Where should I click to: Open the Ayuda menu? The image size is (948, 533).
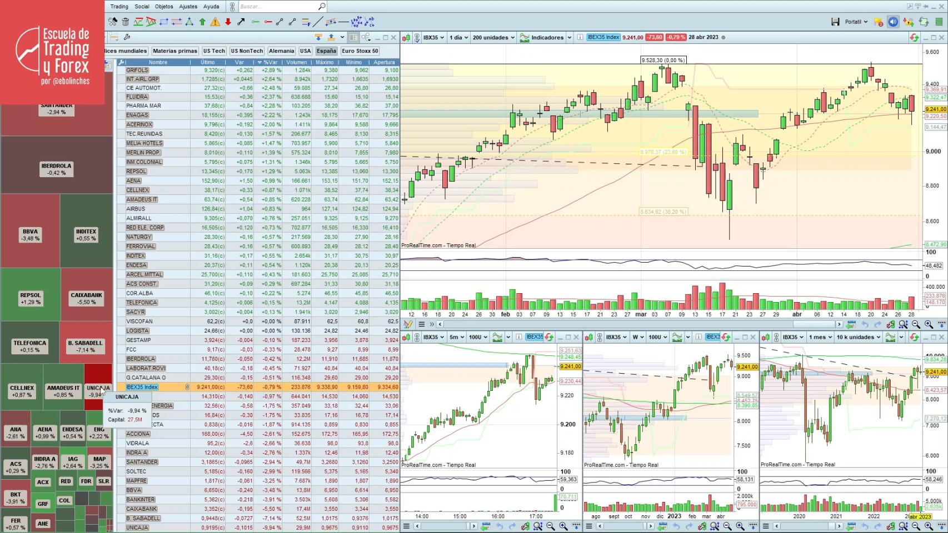click(x=211, y=6)
